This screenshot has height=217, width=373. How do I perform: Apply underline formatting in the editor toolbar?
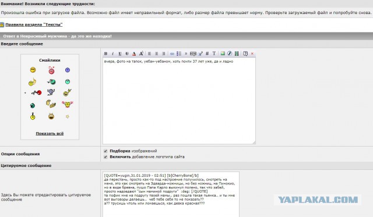click(x=120, y=54)
